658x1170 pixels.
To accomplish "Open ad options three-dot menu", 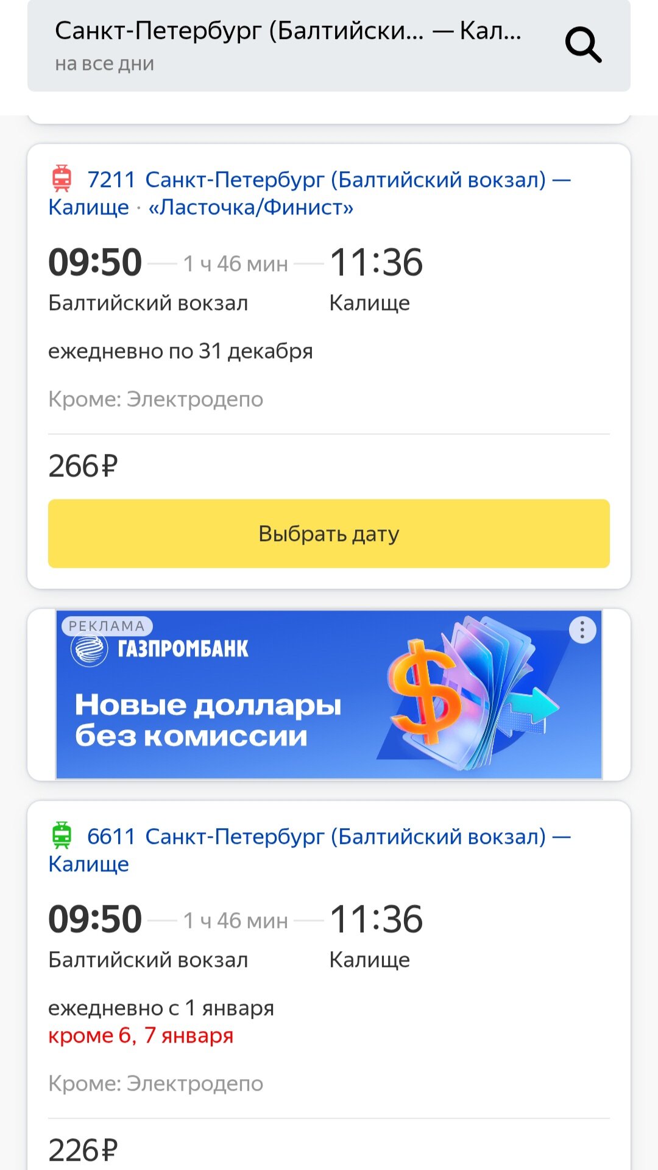I will tap(582, 630).
